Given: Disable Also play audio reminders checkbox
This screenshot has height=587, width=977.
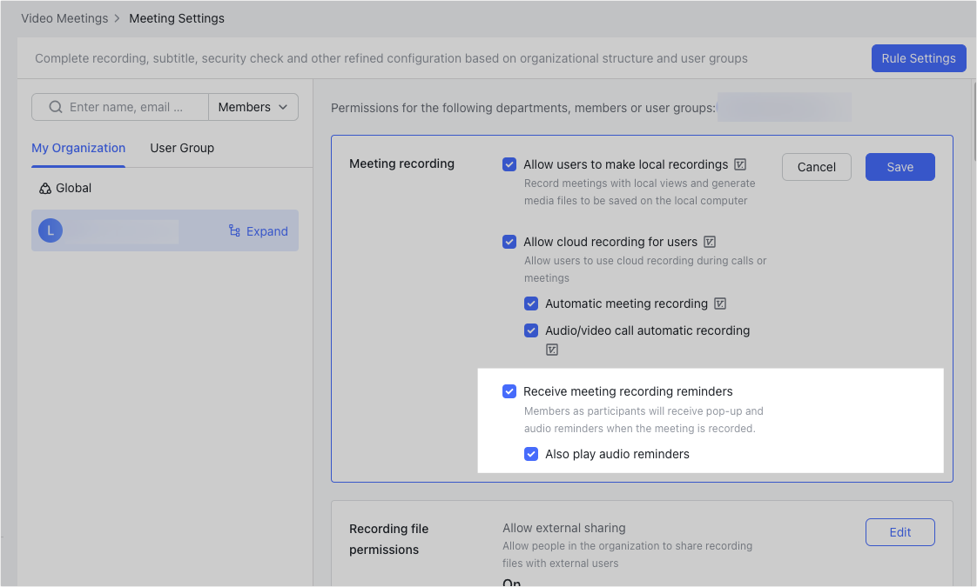Looking at the screenshot, I should coord(531,454).
